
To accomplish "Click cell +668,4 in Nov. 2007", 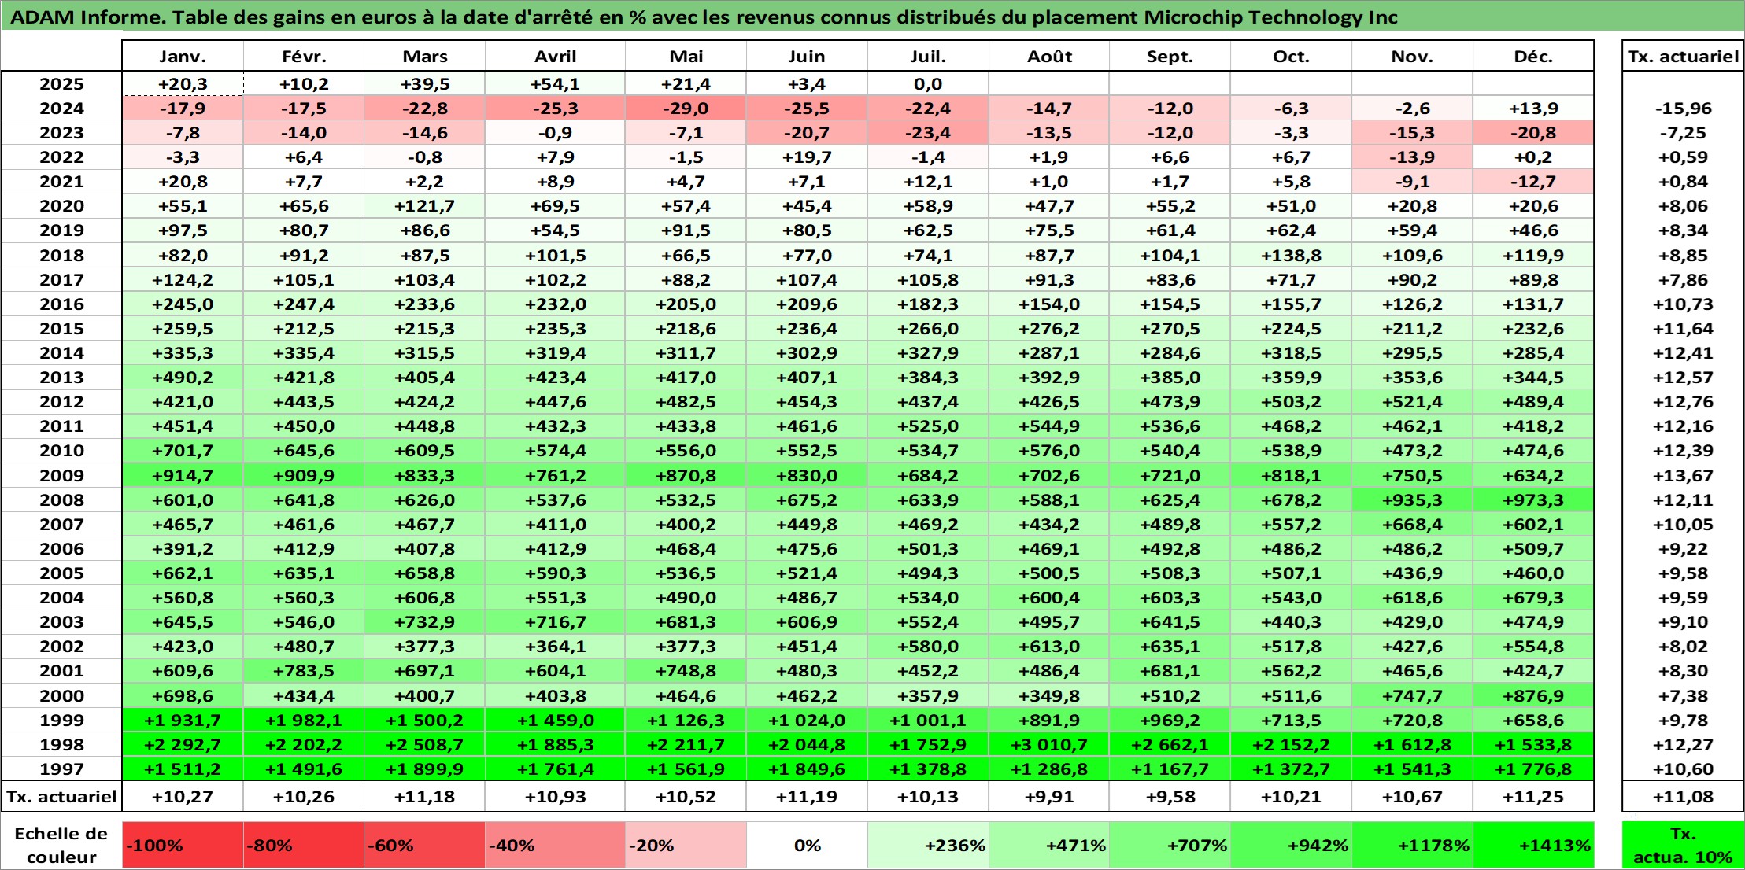I will point(1412,525).
